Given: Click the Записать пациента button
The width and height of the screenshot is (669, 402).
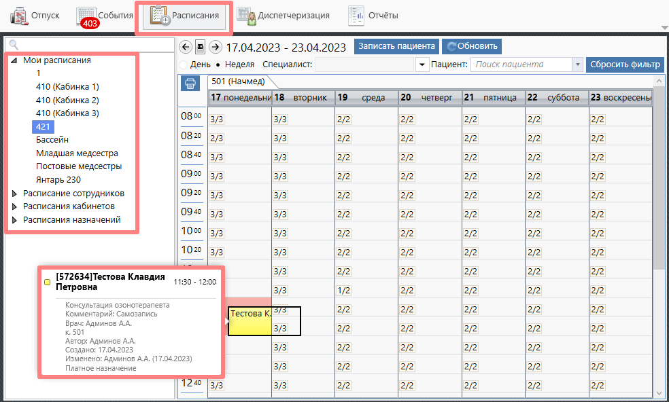Looking at the screenshot, I should pyautogui.click(x=396, y=46).
